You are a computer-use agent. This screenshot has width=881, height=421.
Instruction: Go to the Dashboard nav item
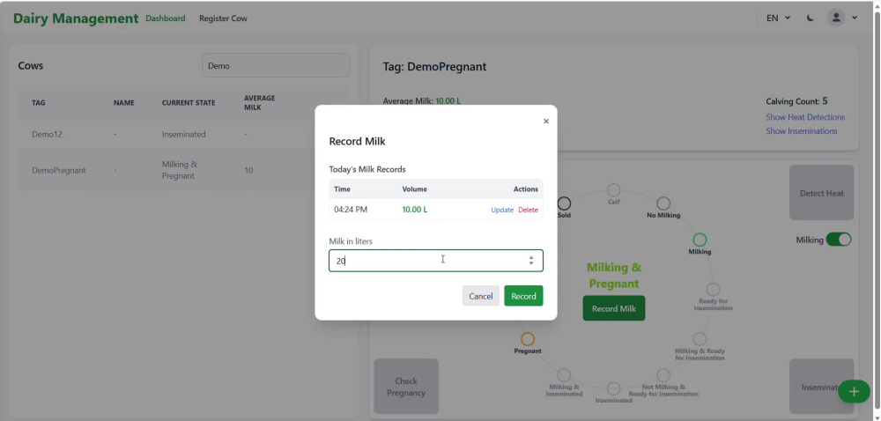coord(166,18)
